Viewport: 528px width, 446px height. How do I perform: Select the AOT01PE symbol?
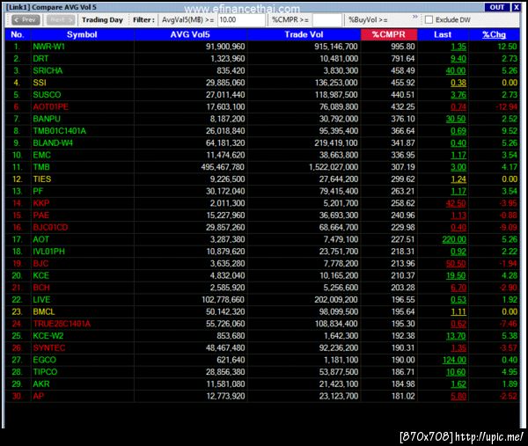click(50, 107)
